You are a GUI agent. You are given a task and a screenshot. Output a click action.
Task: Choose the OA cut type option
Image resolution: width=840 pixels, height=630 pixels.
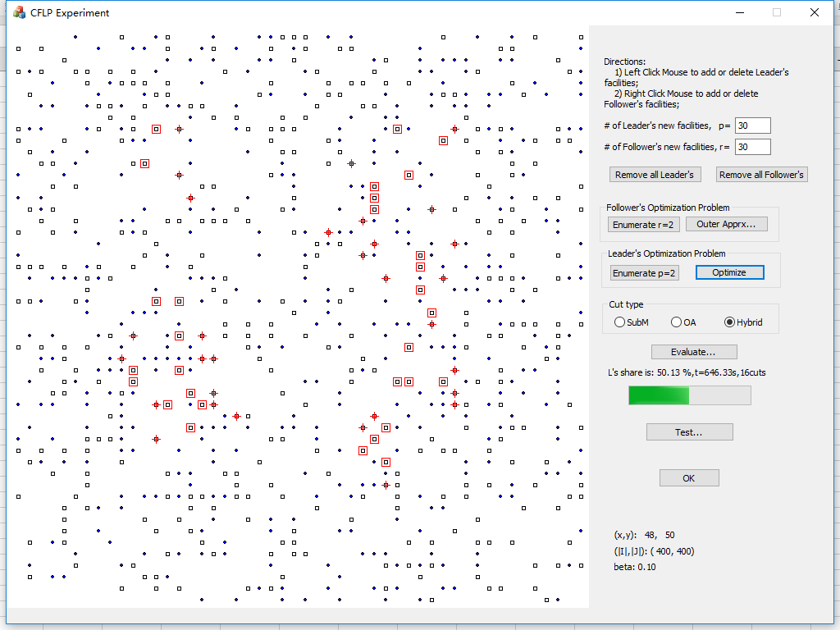[677, 322]
